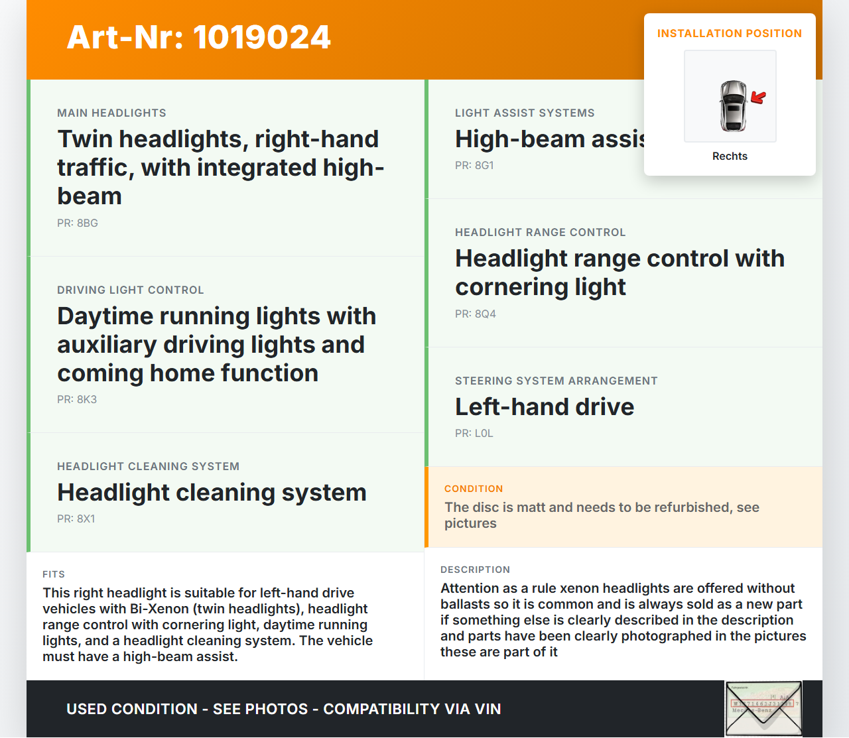Select the Daytime running lights entry

[x=216, y=344]
